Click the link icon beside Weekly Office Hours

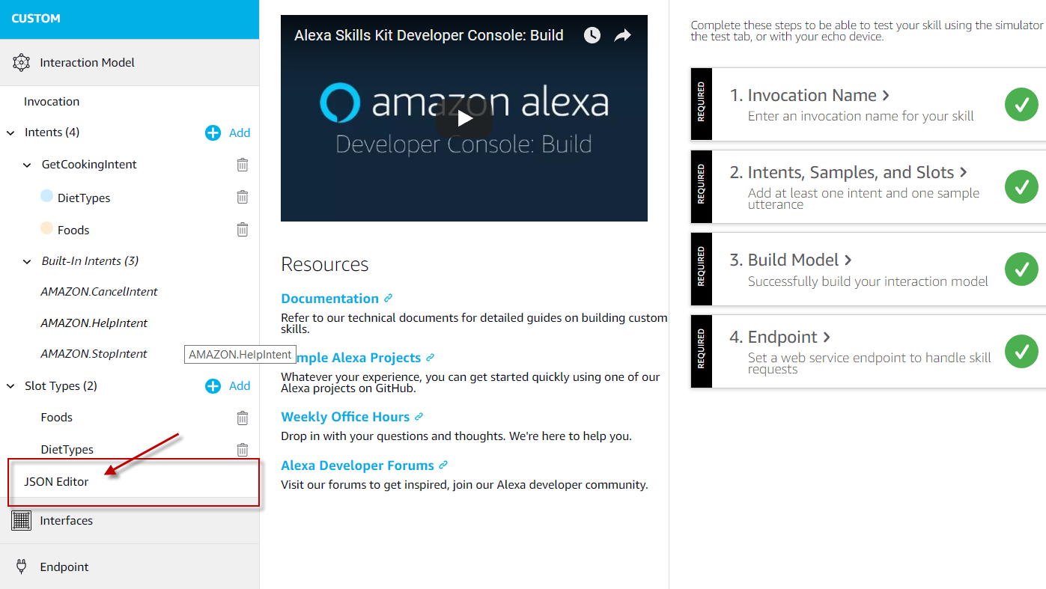(419, 417)
